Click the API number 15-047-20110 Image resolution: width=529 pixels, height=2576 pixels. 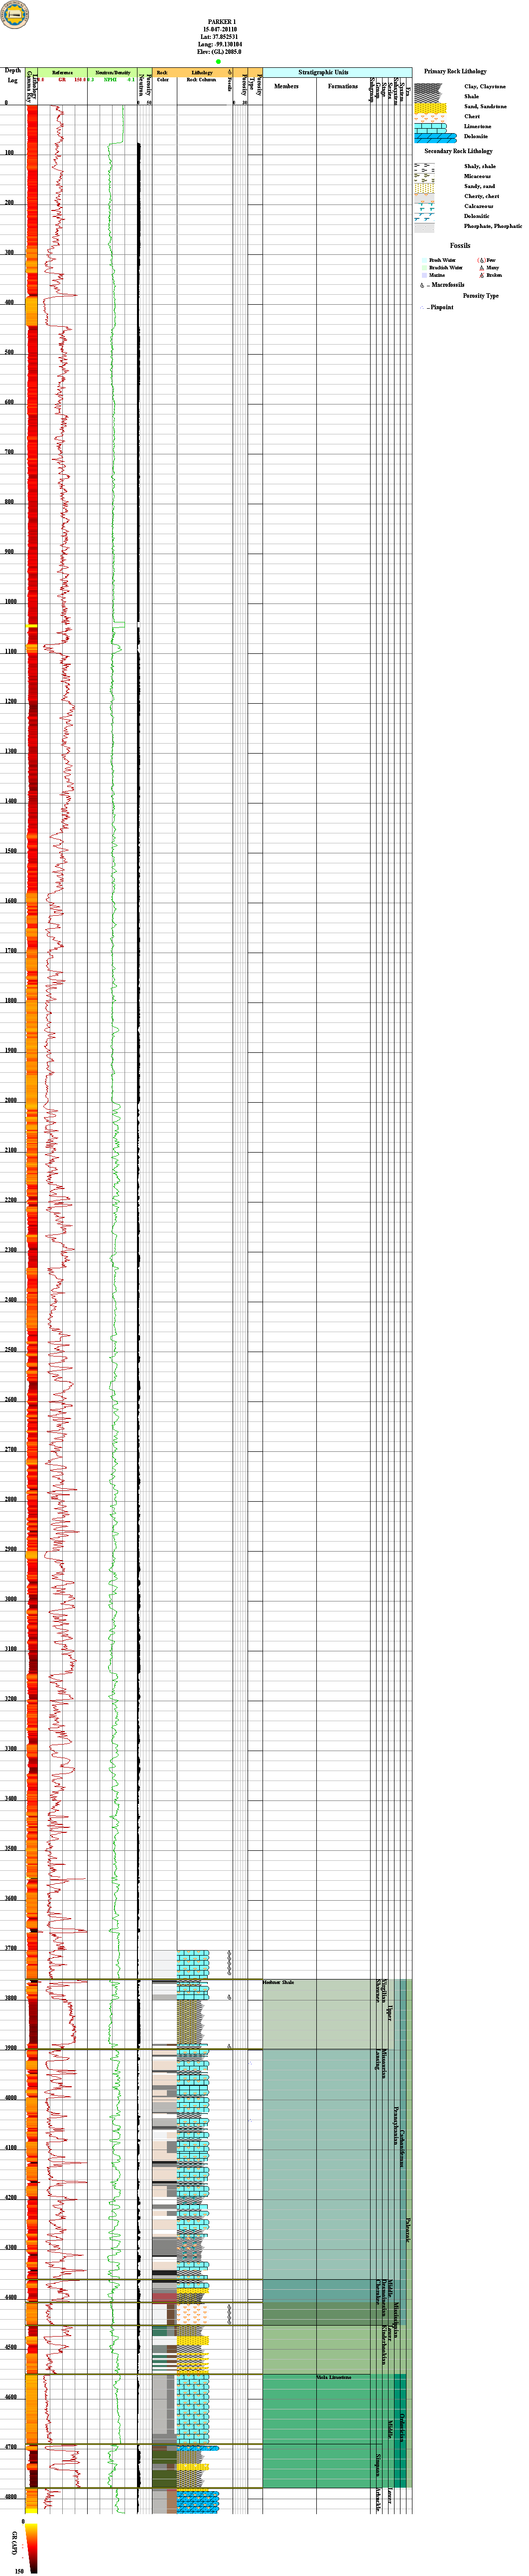(220, 29)
